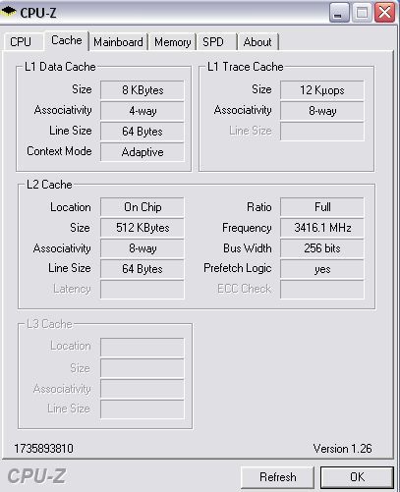
Task: Click the Version 1.26 label
Action: pos(342,449)
